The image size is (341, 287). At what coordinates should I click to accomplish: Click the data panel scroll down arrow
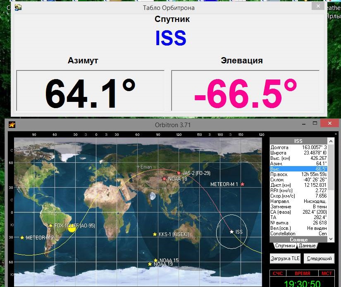tap(331, 239)
